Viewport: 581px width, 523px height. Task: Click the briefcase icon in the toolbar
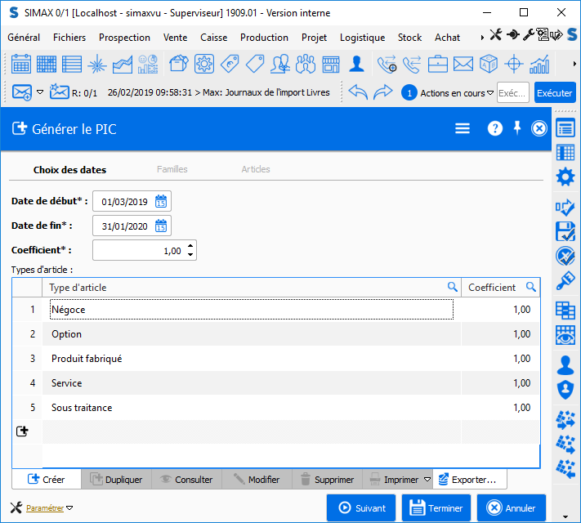click(438, 64)
